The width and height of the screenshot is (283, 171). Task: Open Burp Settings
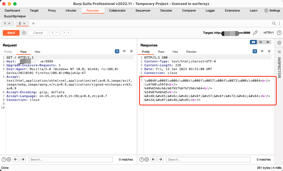coord(272,11)
